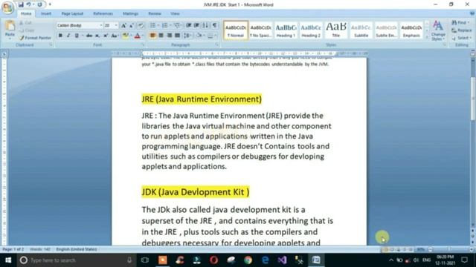Apply the Title style
Viewport: 476px width, 267px height.
pos(336,30)
